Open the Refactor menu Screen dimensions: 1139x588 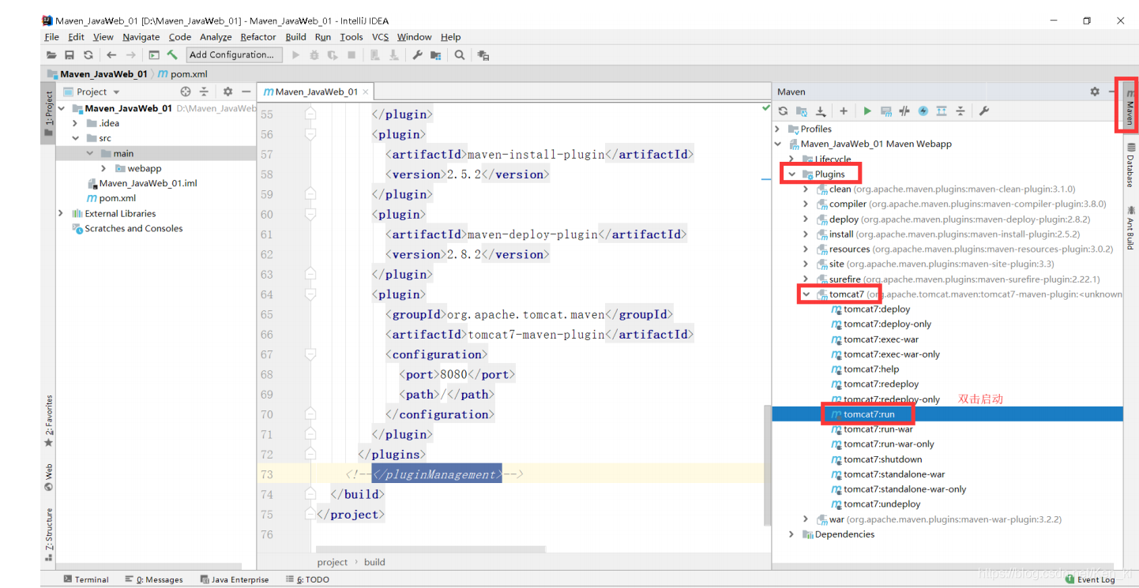click(258, 37)
